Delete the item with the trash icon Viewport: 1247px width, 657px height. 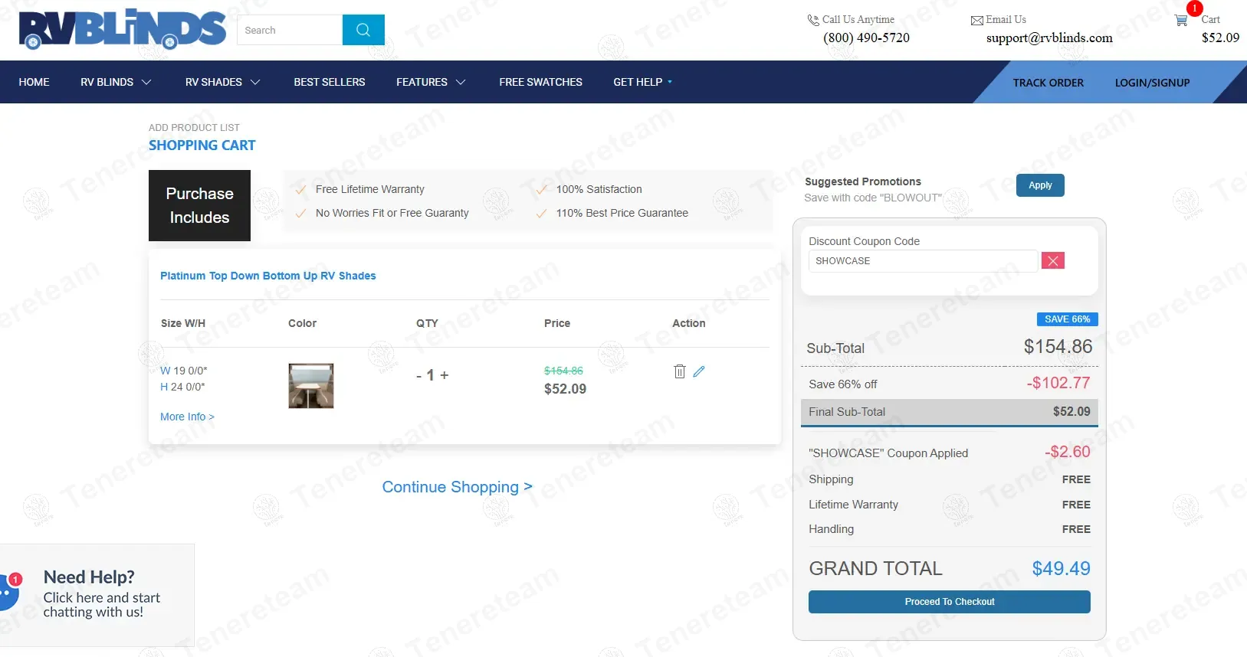coord(679,371)
